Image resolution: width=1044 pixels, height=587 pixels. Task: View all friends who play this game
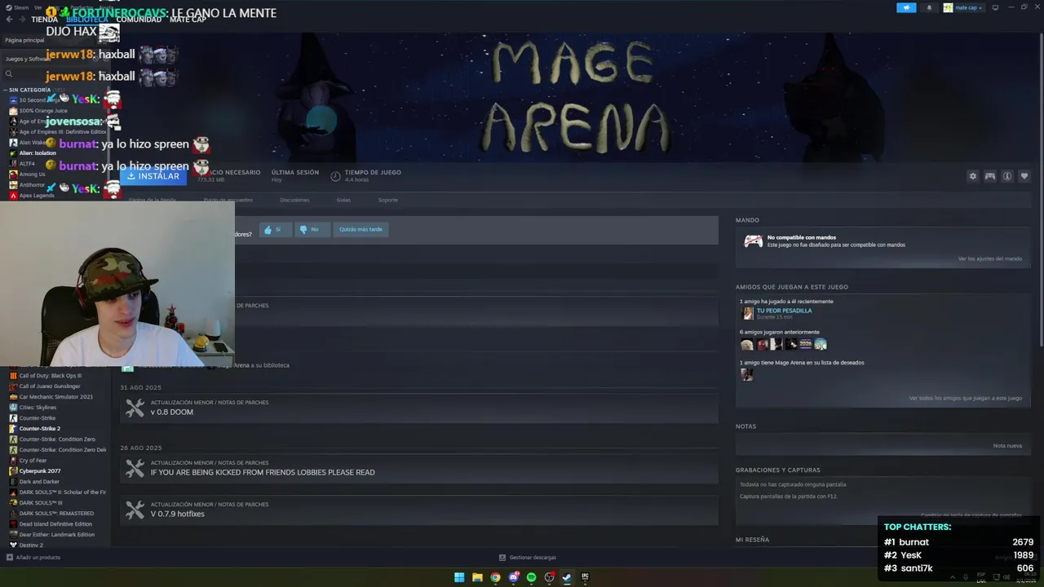(x=965, y=398)
